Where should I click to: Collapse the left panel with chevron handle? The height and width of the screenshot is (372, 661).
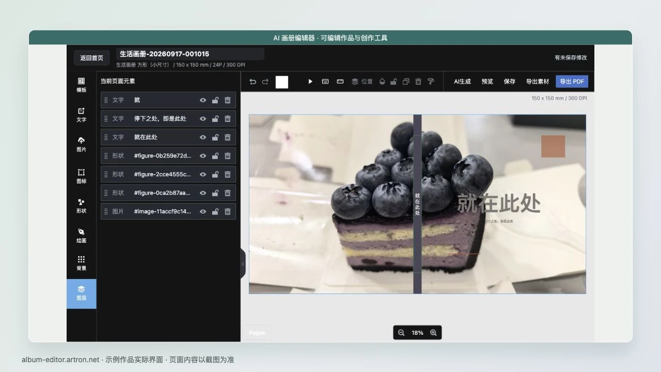pos(243,263)
